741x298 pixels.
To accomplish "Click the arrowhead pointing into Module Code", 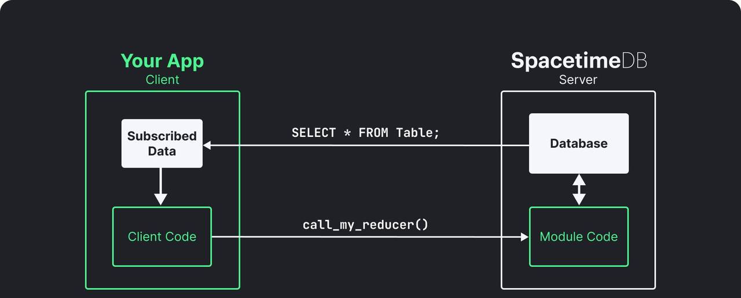I will coord(524,237).
